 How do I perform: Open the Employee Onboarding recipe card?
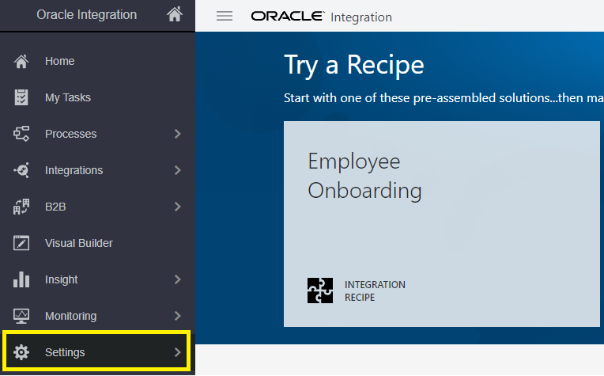click(441, 223)
